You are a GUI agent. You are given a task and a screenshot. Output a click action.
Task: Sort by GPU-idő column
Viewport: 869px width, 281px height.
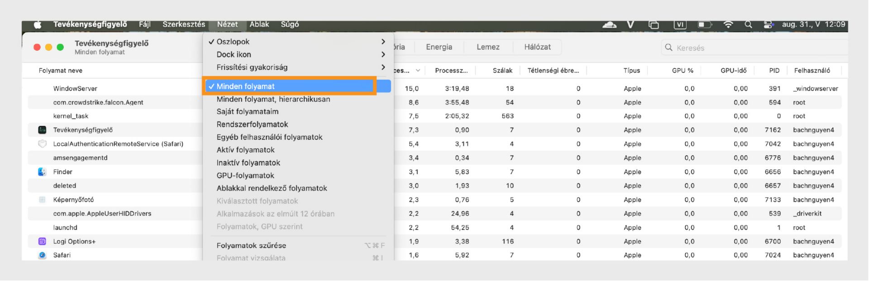733,71
